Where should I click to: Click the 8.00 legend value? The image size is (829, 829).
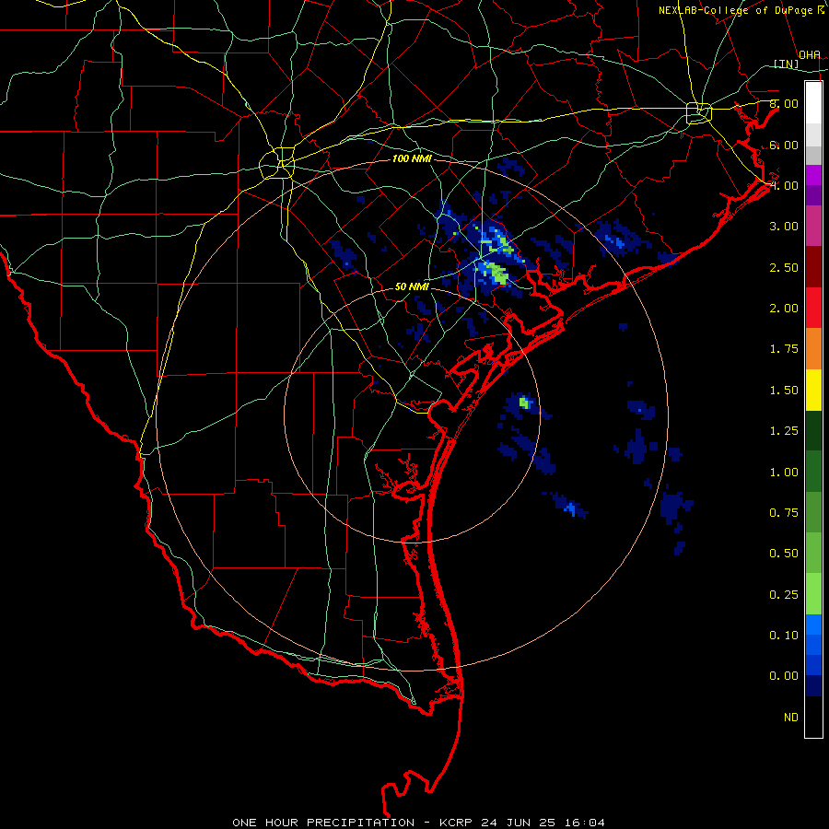point(784,103)
